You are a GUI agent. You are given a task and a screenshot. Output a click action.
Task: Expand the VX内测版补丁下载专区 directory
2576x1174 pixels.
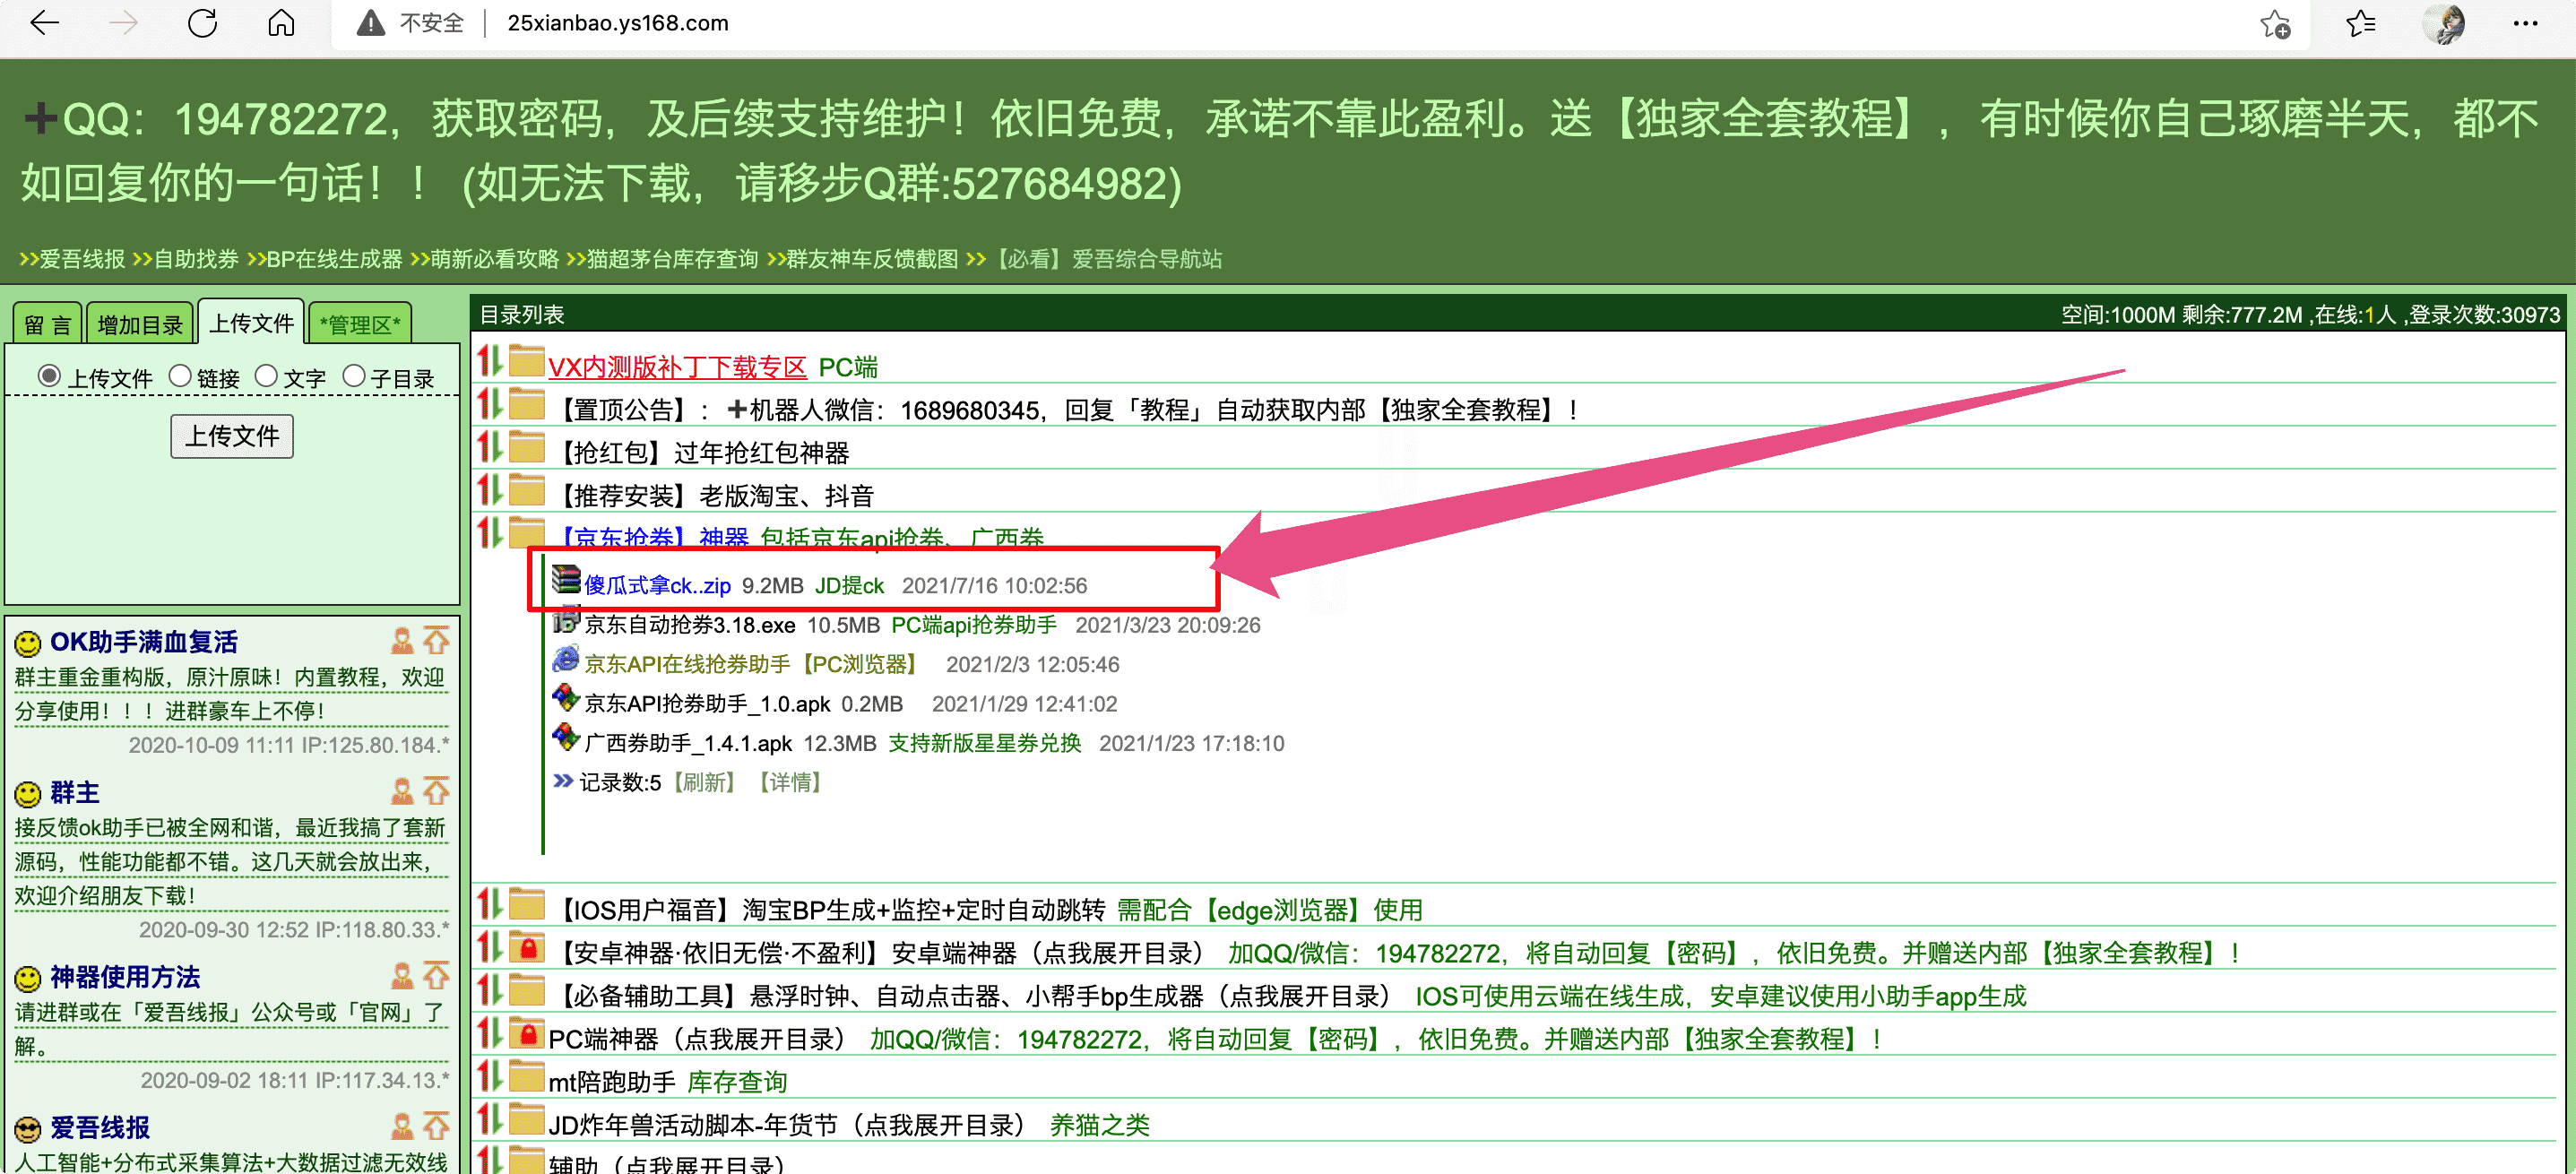tap(677, 367)
